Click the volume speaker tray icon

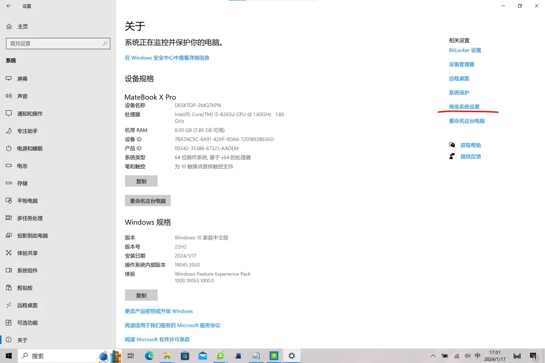(467, 356)
